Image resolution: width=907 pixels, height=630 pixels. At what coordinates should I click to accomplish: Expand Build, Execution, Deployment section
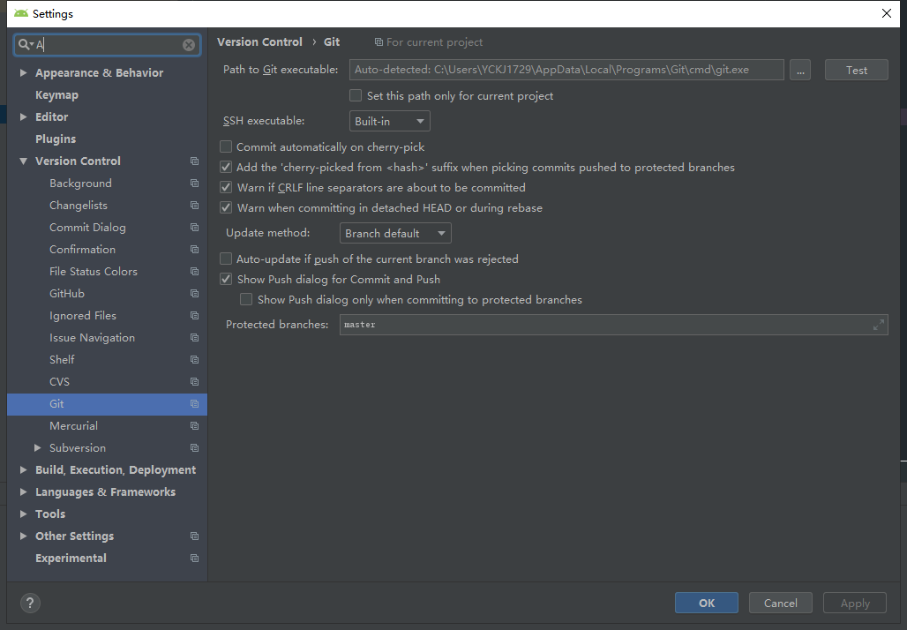pos(24,469)
